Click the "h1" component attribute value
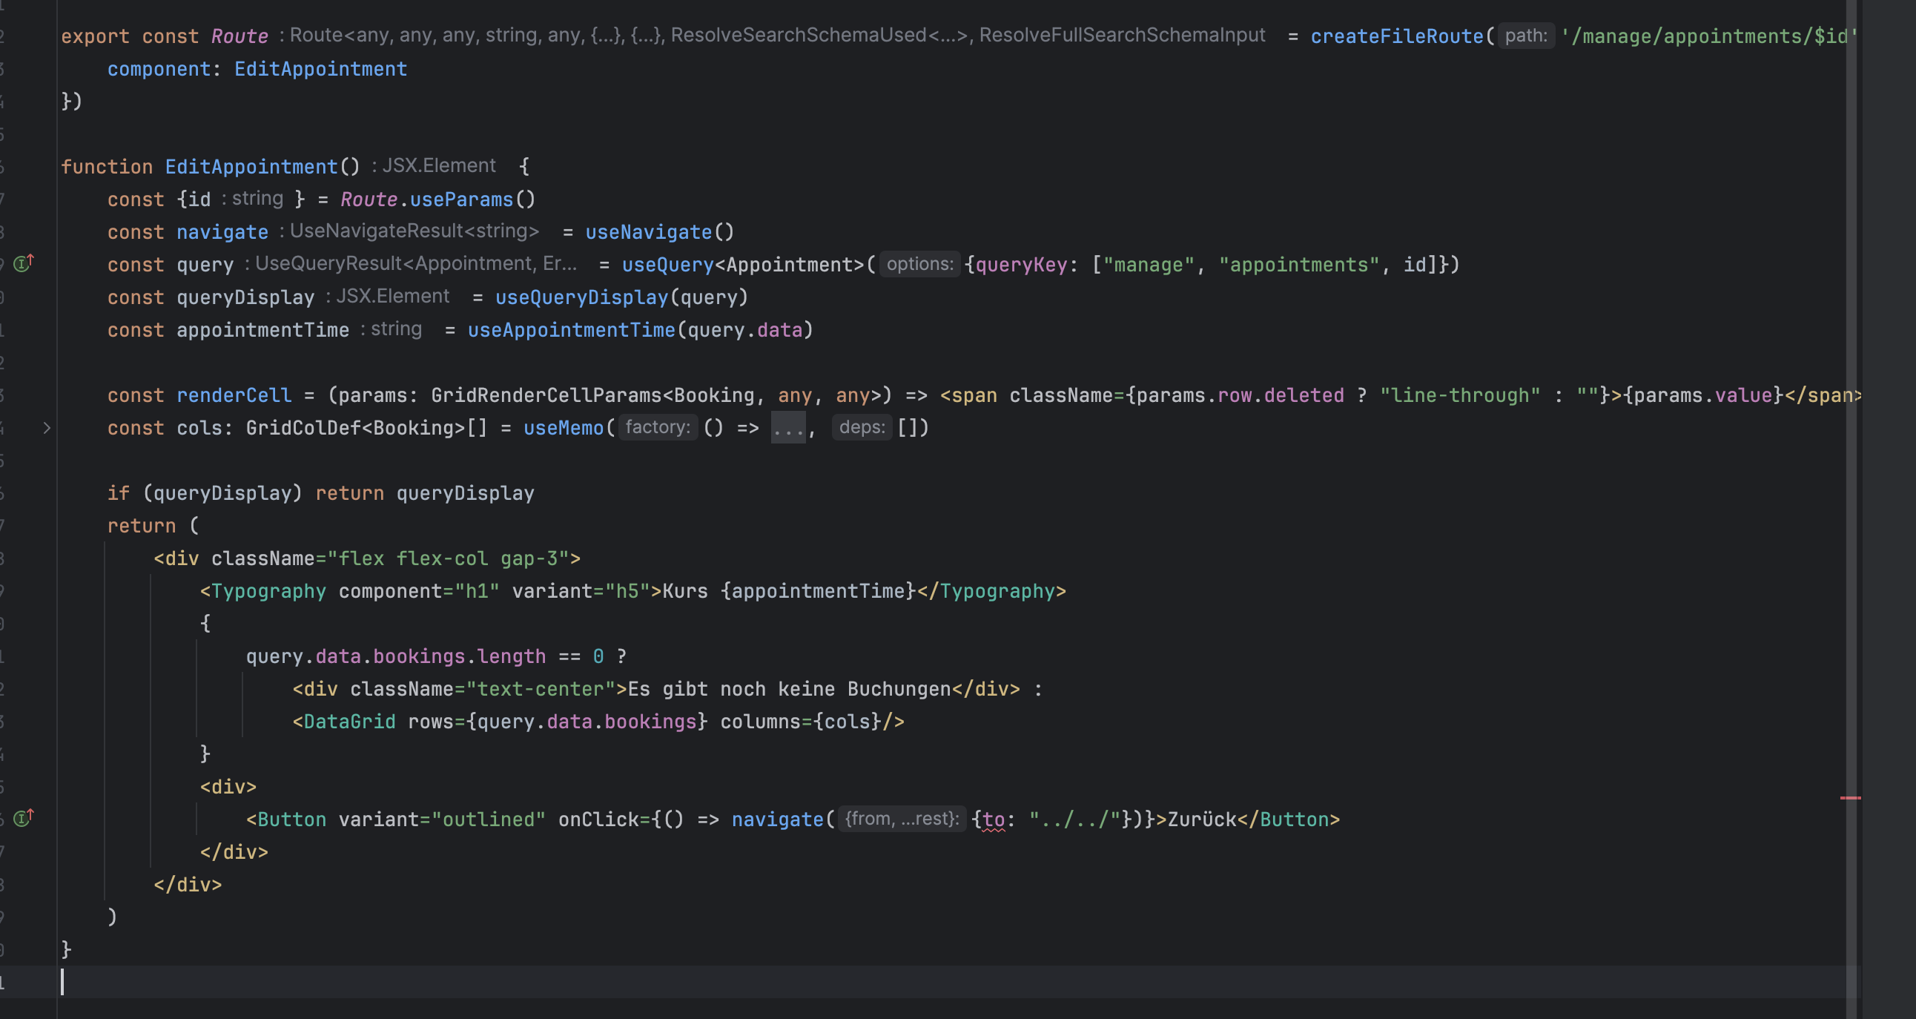This screenshot has height=1019, width=1916. click(477, 591)
